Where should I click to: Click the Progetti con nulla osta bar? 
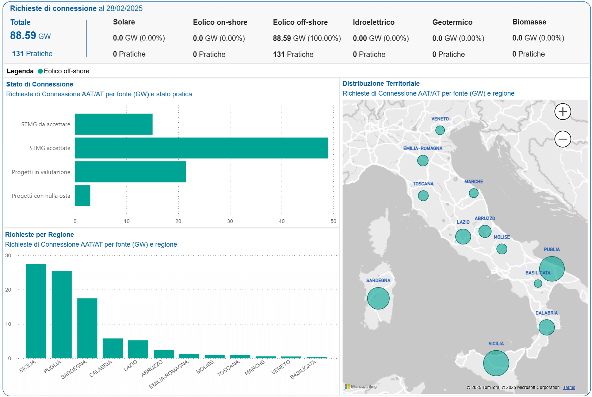82,196
